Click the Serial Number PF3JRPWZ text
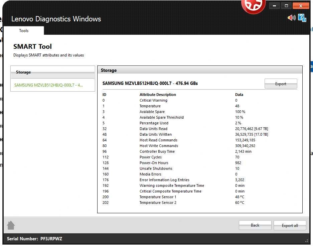The height and width of the screenshot is (247, 313). point(34,239)
